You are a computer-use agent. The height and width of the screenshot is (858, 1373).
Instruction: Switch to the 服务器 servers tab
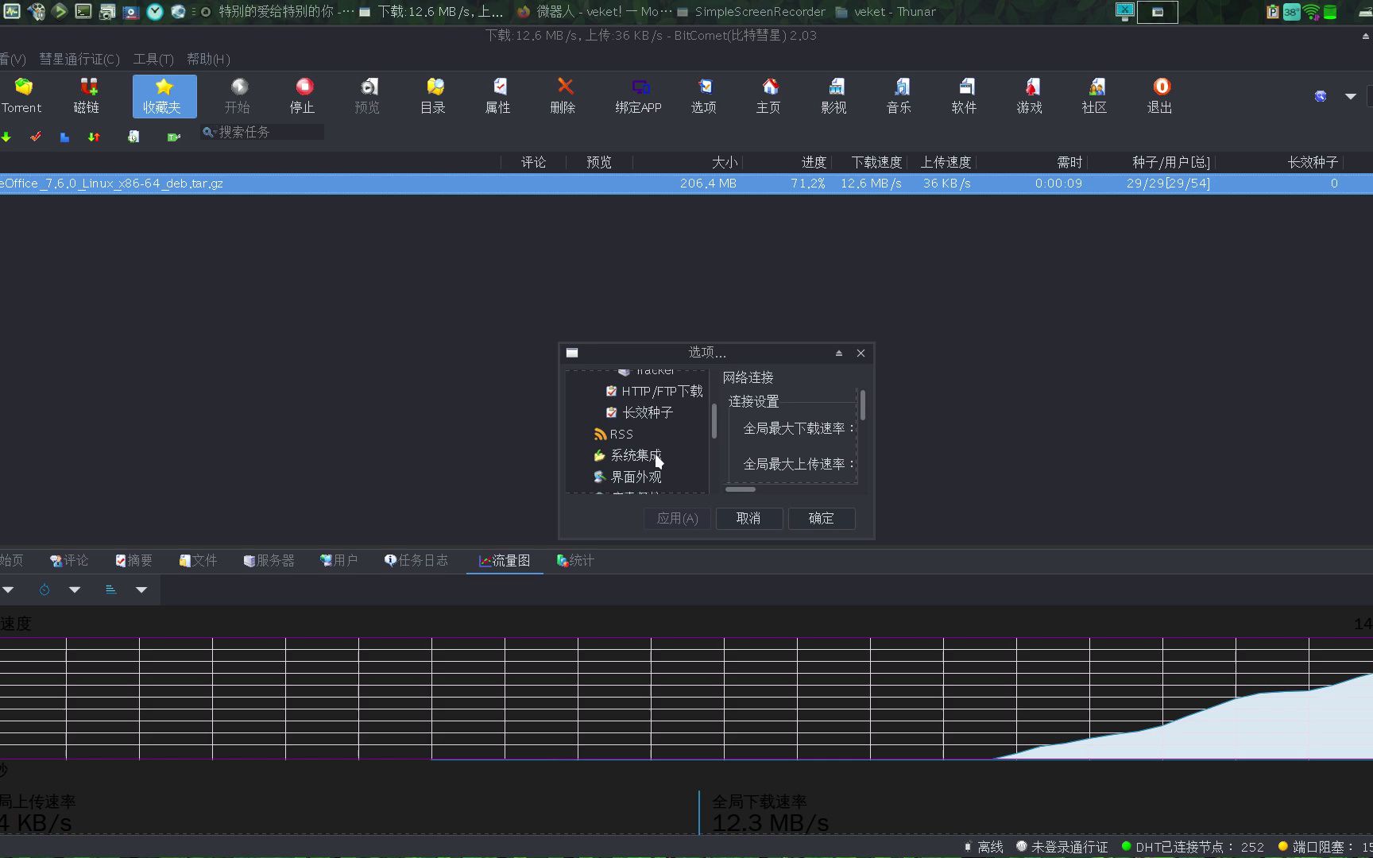(269, 561)
